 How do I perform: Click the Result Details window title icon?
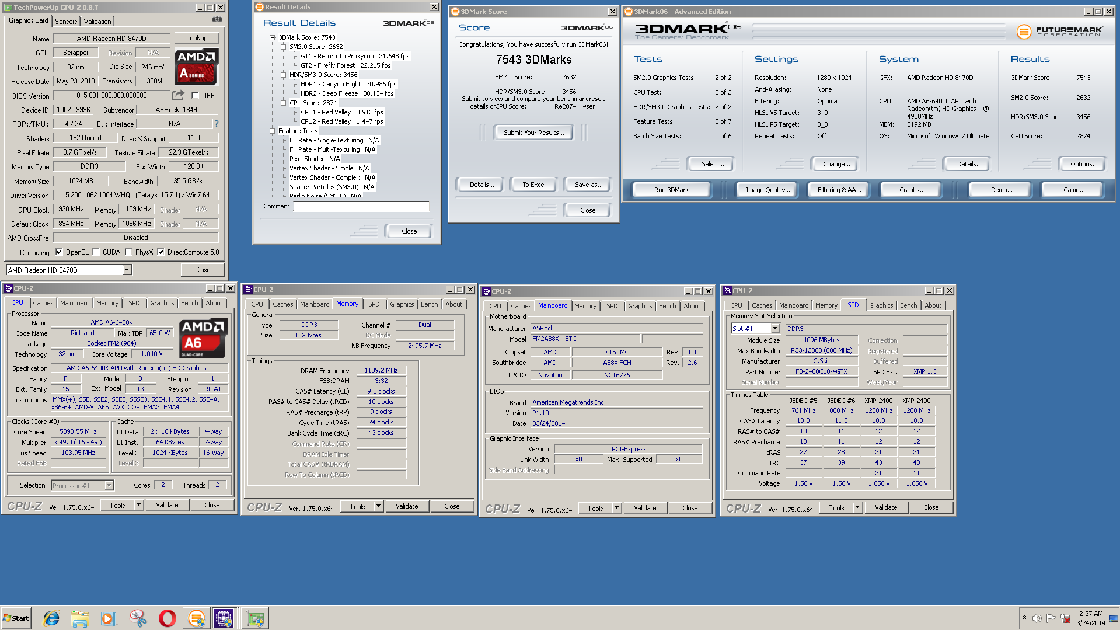[x=259, y=7]
